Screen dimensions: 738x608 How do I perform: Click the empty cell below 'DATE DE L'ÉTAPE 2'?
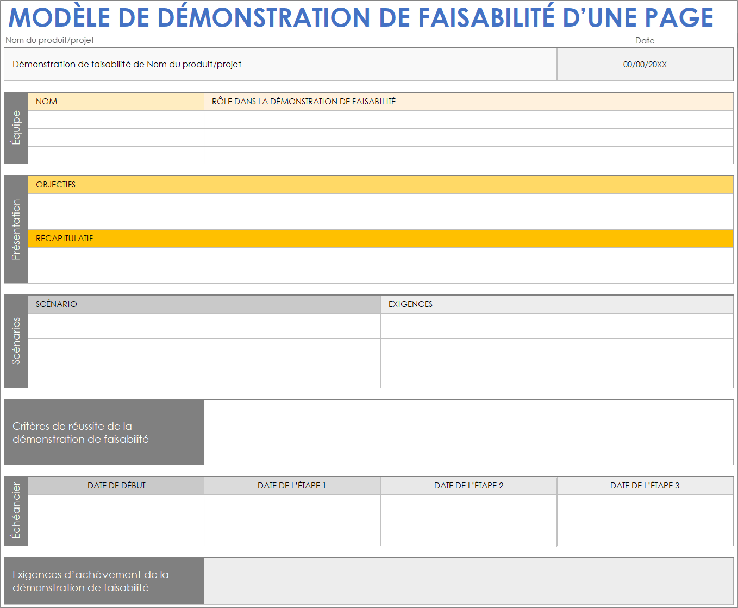click(468, 520)
